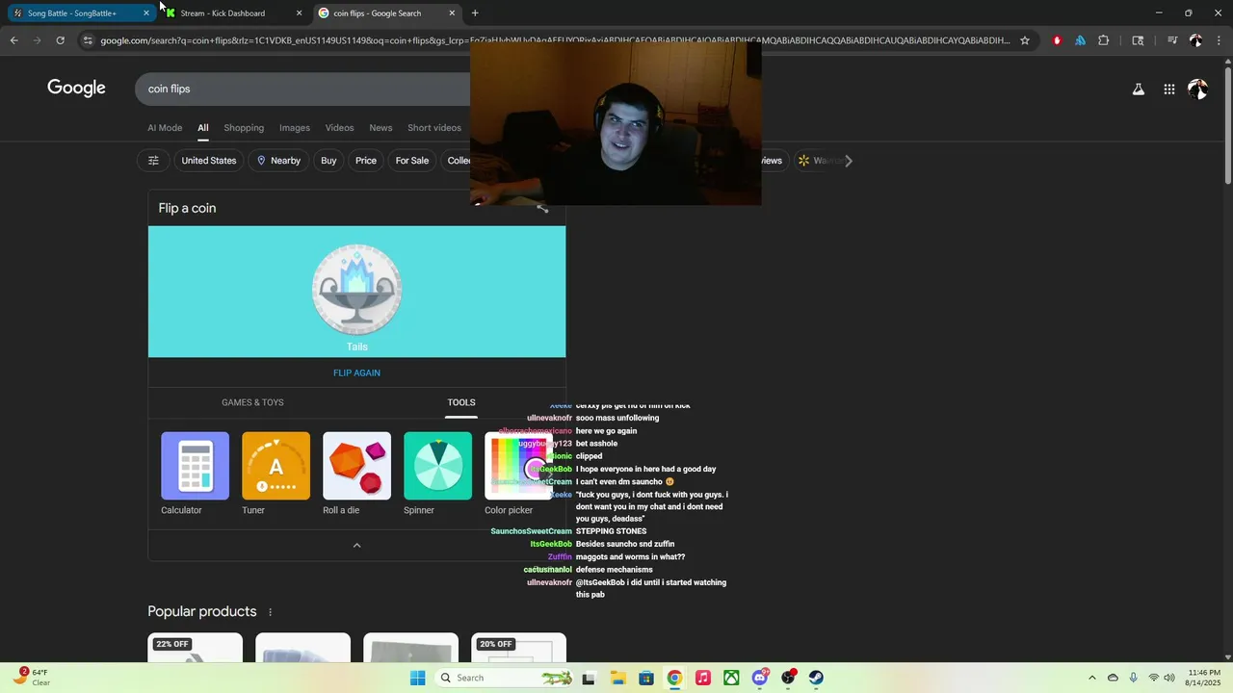Select the Images search tab
The width and height of the screenshot is (1233, 693).
pos(295,128)
